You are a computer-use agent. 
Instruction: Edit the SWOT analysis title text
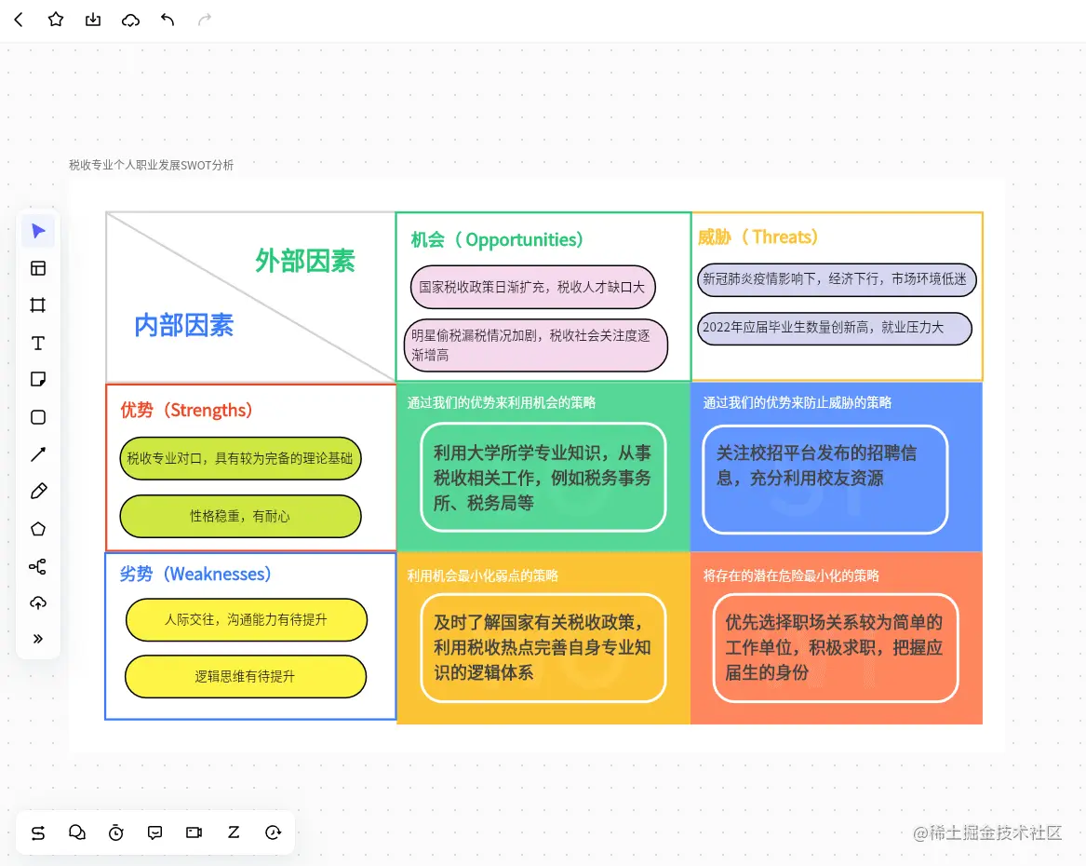152,165
